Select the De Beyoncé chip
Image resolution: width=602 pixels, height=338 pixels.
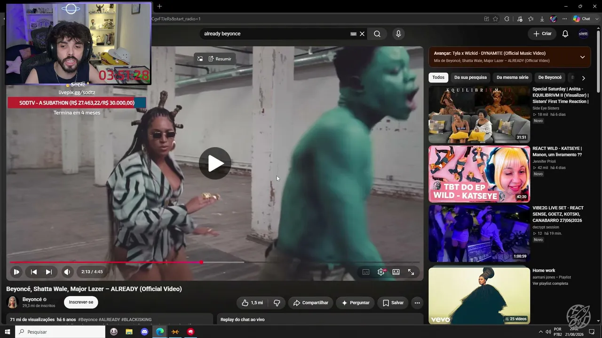click(x=550, y=77)
